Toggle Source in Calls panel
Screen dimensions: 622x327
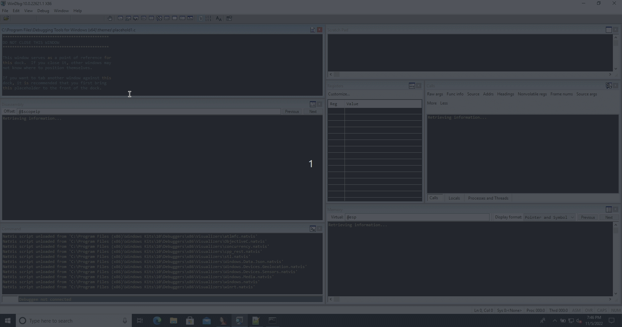tap(473, 94)
